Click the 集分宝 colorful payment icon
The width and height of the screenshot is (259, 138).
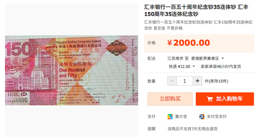point(170,117)
